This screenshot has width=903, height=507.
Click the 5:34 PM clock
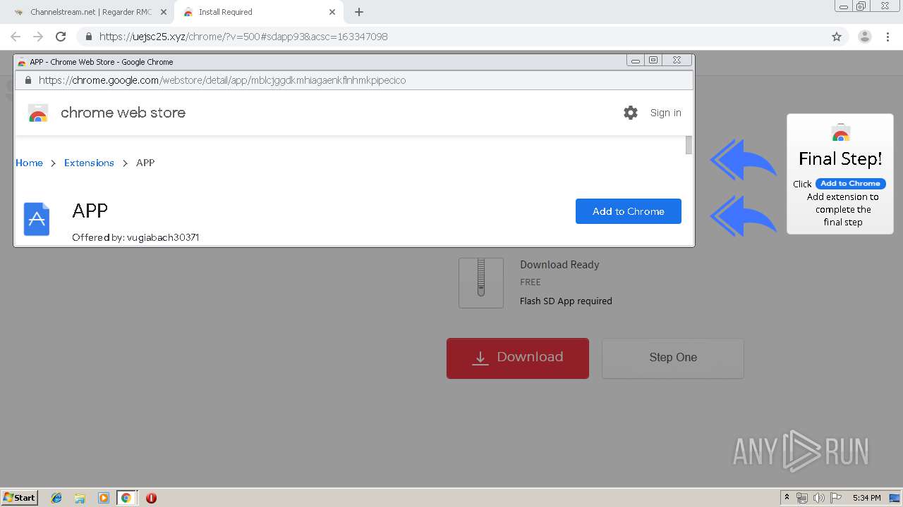[866, 498]
